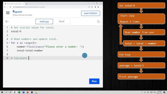Click the 'Read numbers and update total' comment
The image size is (167, 94).
(x=34, y=39)
